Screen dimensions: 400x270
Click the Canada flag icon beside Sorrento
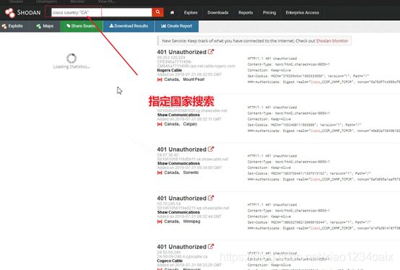[160, 173]
